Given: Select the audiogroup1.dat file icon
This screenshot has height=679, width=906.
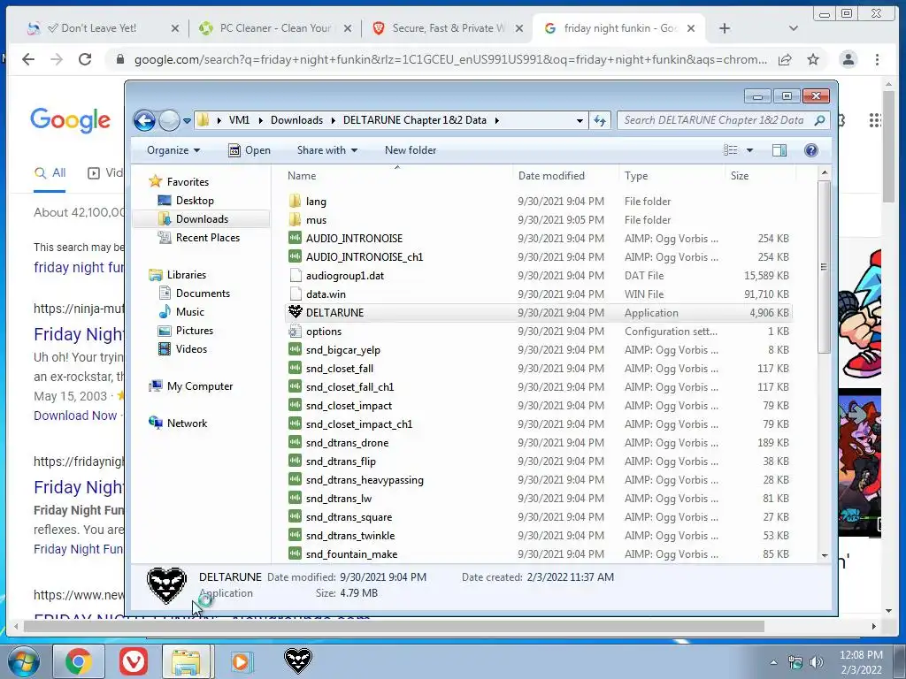Looking at the screenshot, I should (295, 276).
